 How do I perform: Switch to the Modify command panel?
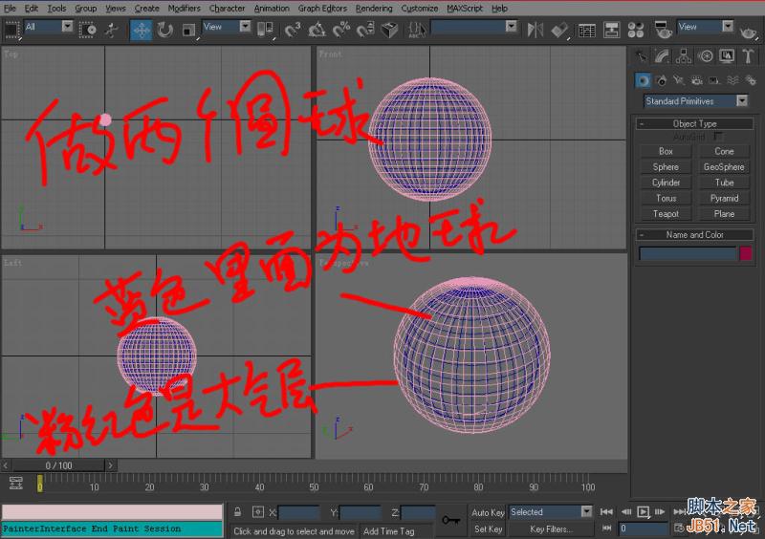[x=662, y=56]
